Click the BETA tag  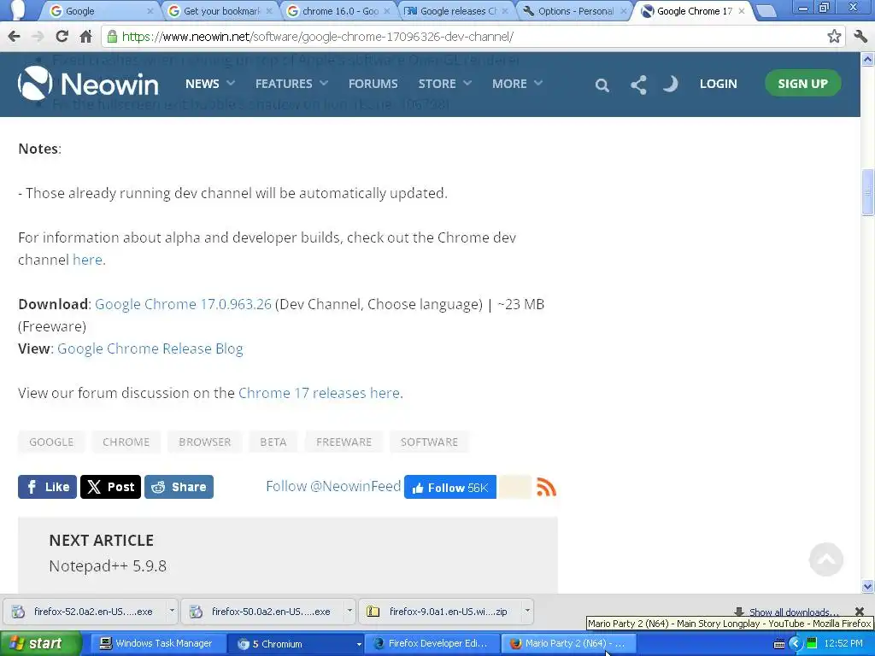(x=273, y=442)
